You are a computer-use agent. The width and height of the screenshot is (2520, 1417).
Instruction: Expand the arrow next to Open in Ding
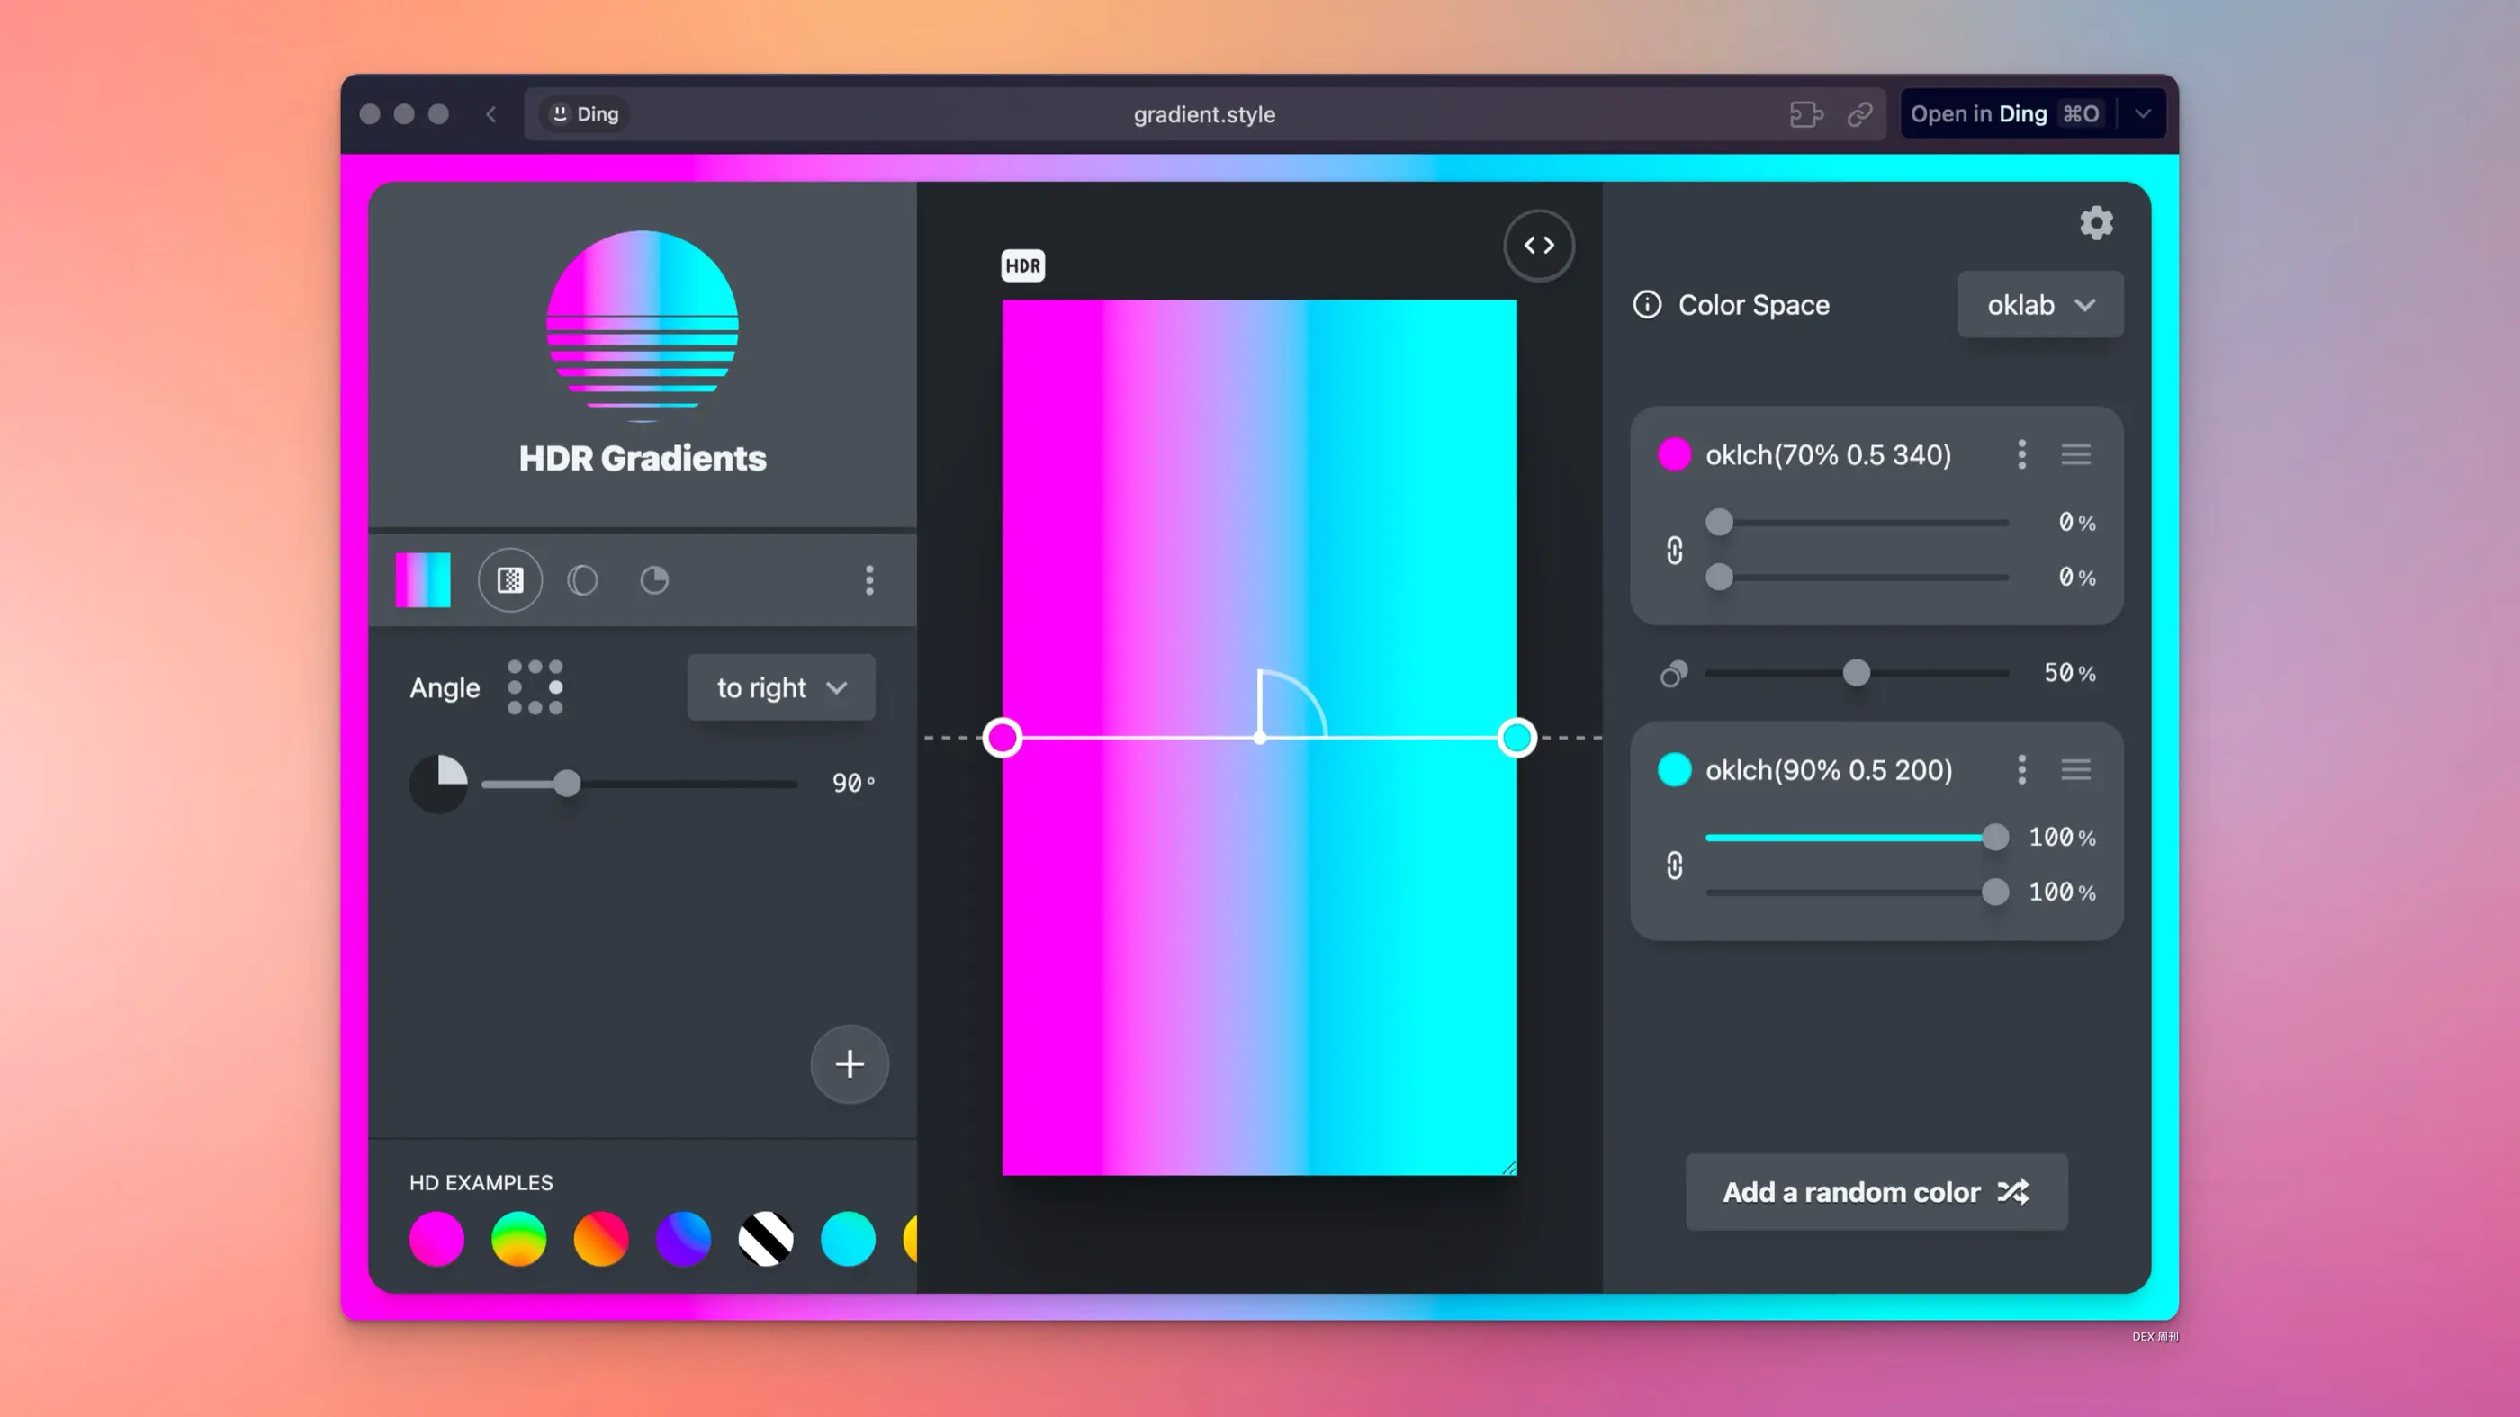tap(2144, 114)
